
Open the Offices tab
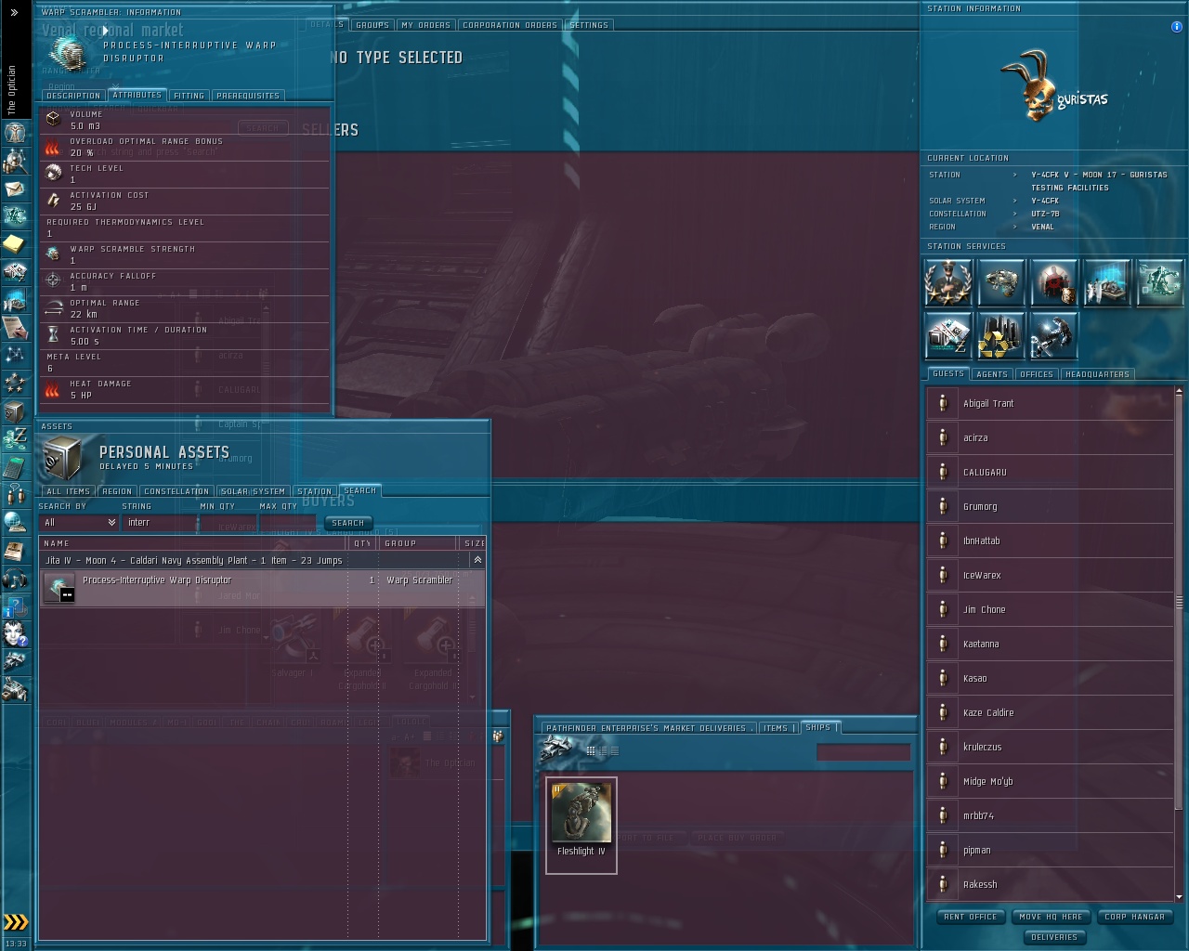pyautogui.click(x=1037, y=374)
